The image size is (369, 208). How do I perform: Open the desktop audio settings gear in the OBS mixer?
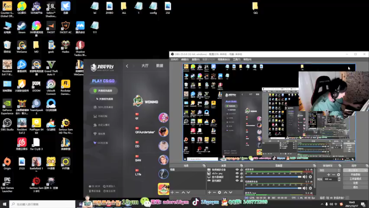[x=310, y=177]
